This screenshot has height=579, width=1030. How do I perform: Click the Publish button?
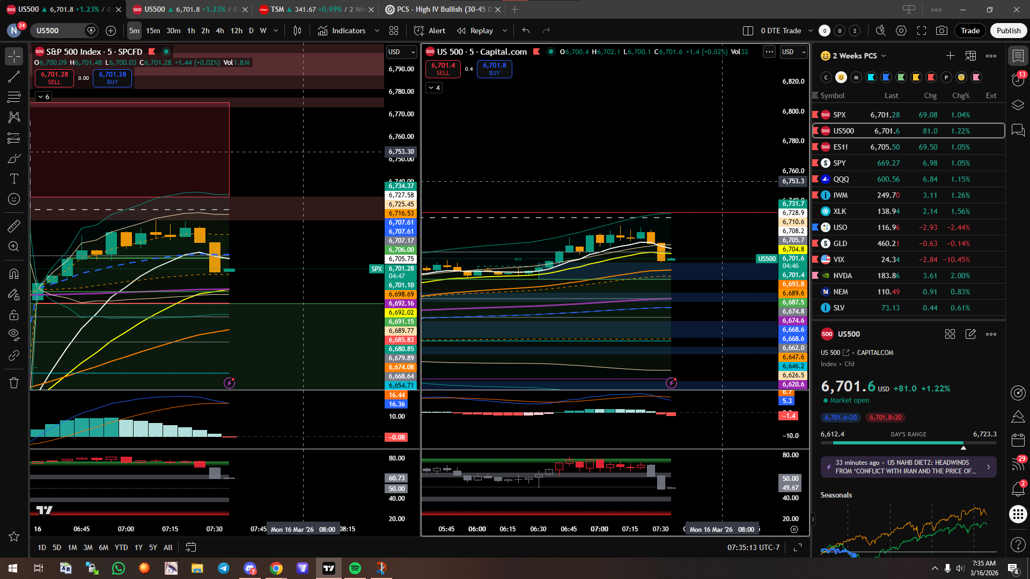coord(1008,31)
